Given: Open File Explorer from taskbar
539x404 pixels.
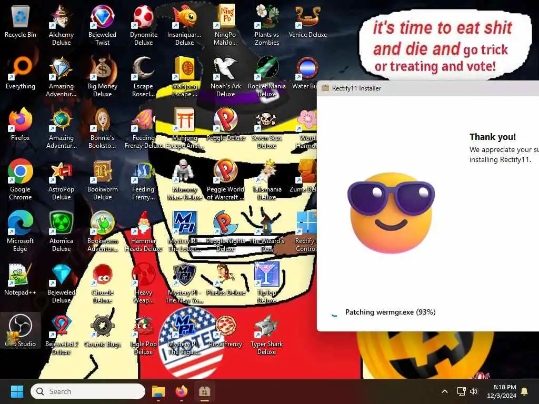Looking at the screenshot, I should [x=158, y=391].
